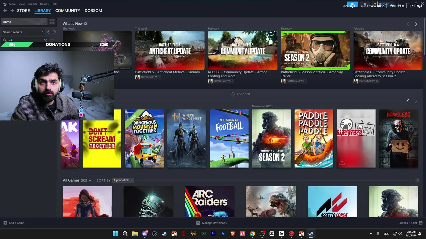Click the Home library button
The height and width of the screenshot is (239, 426).
pyautogui.click(x=24, y=22)
